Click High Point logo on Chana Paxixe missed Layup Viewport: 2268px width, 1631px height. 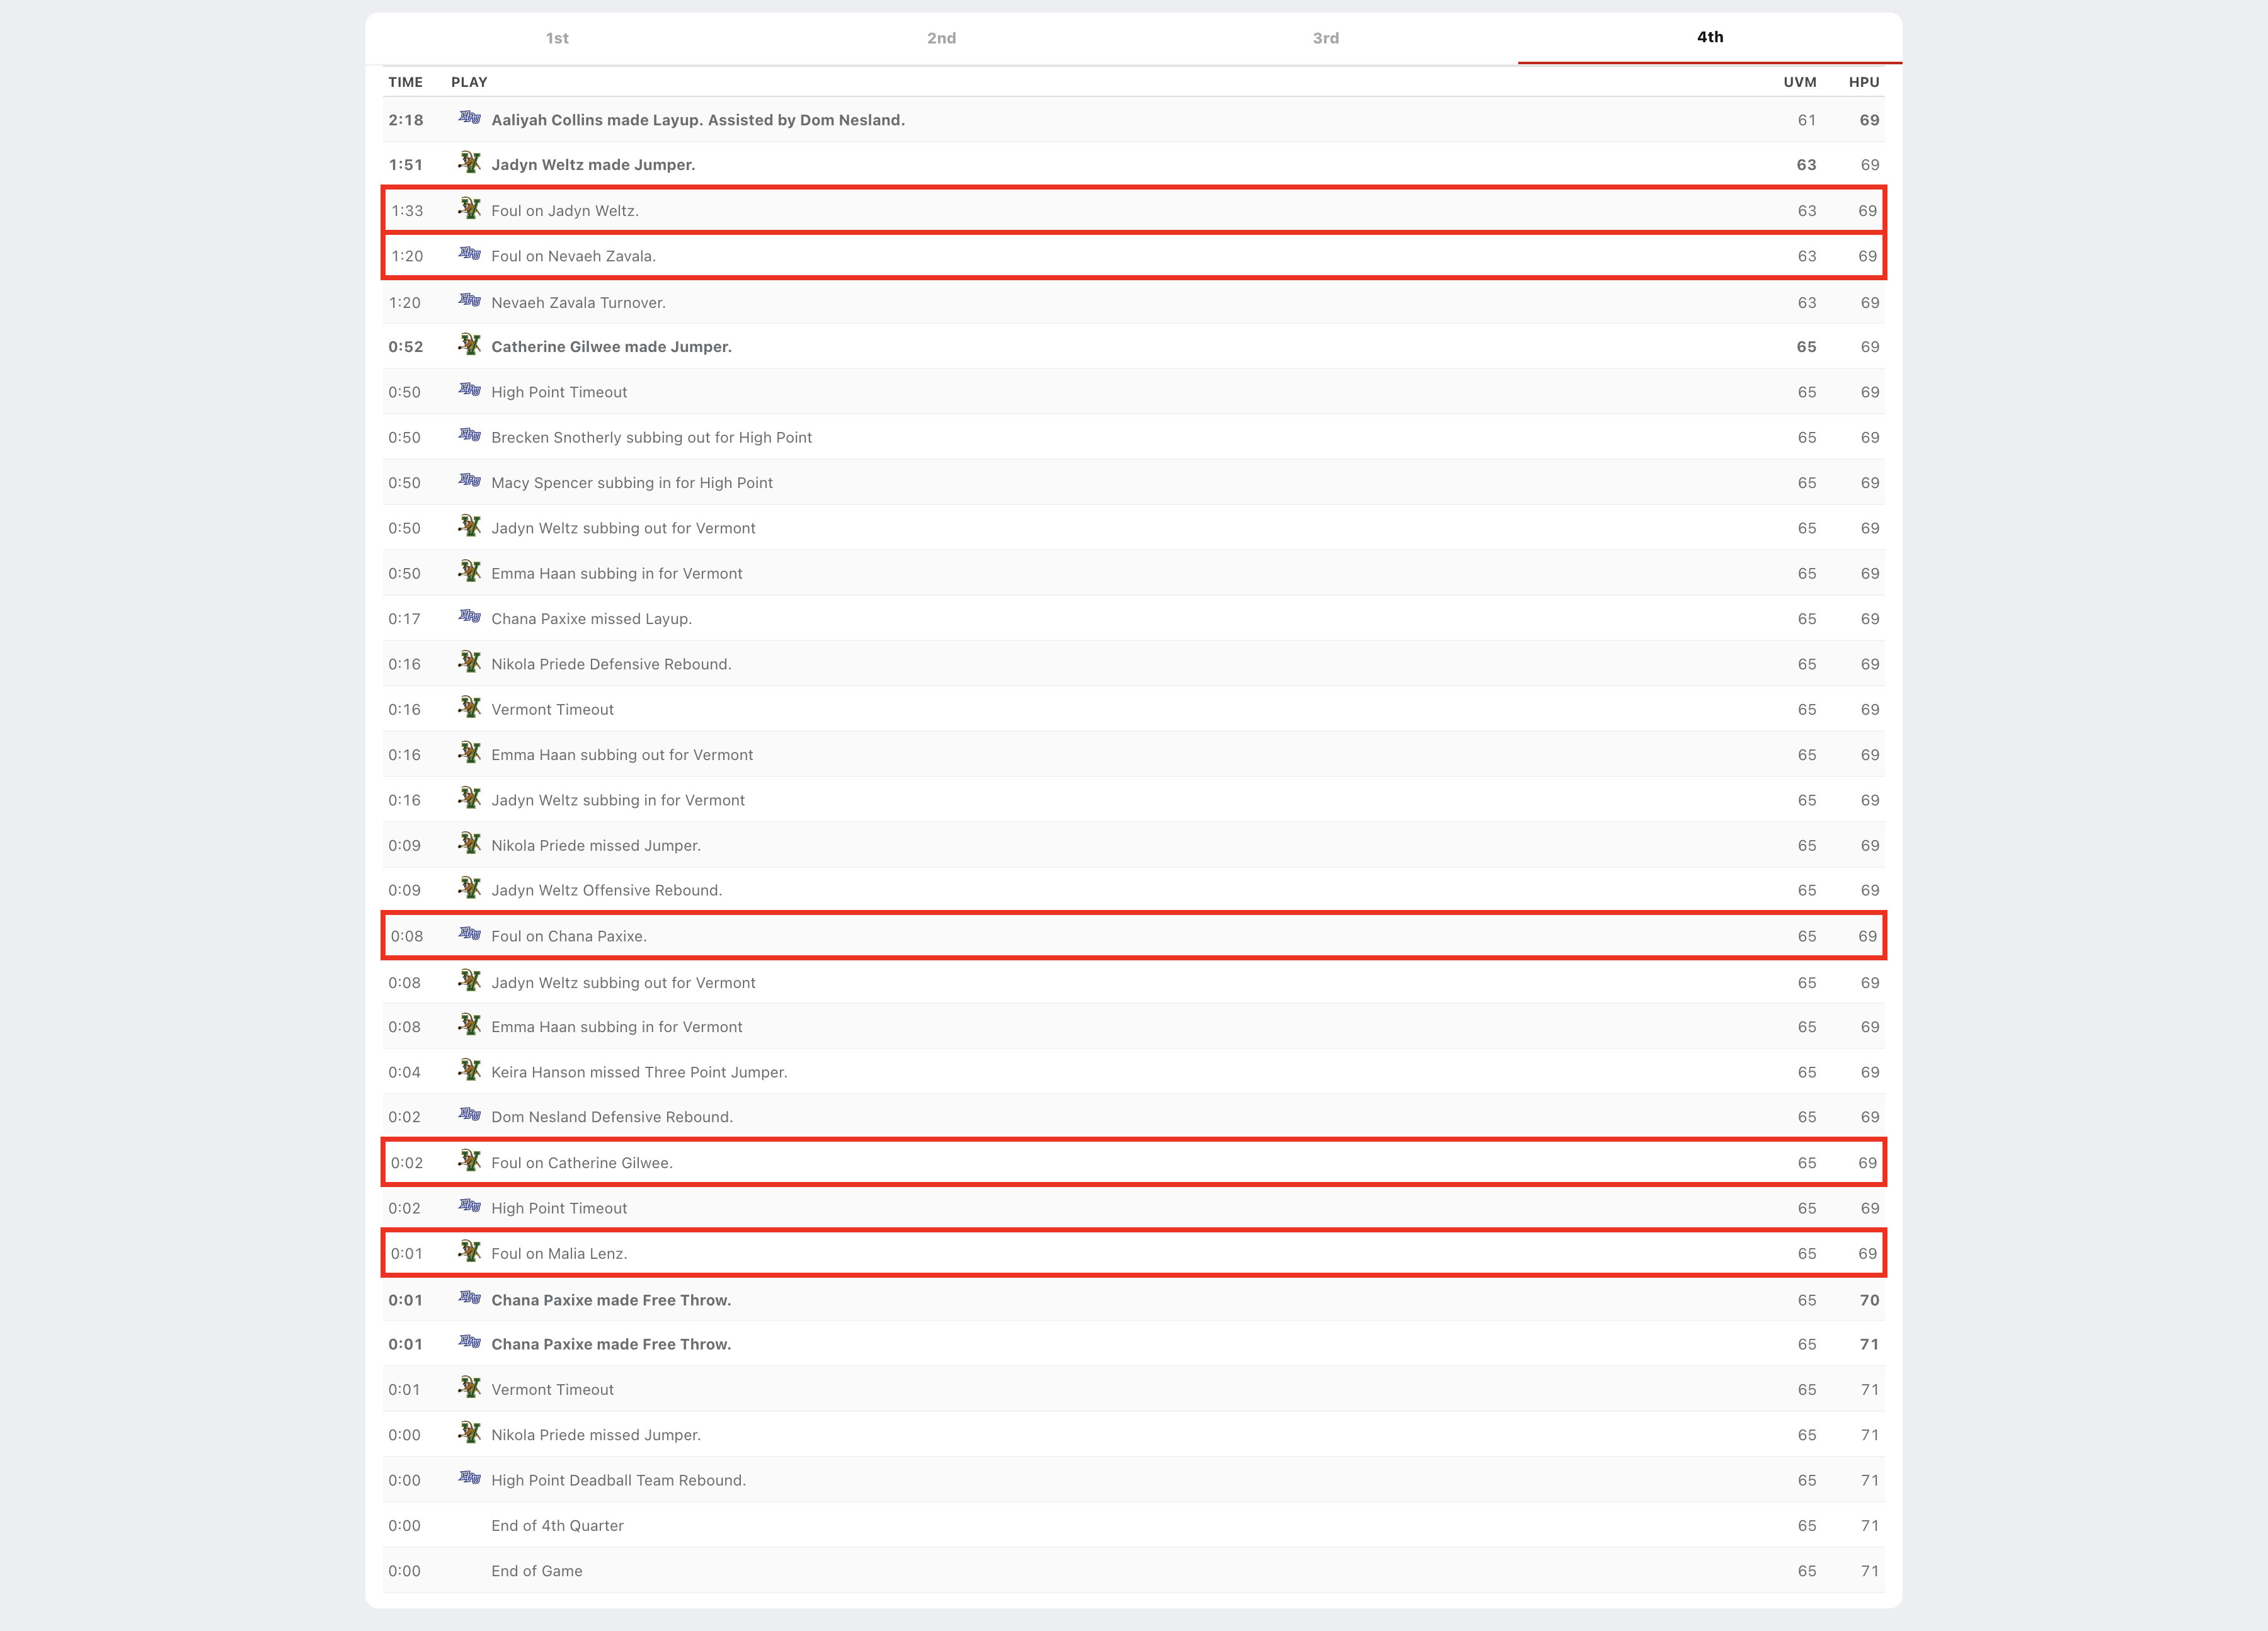tap(469, 617)
